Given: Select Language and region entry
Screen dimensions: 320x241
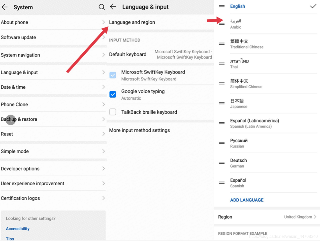Looking at the screenshot, I should coord(132,22).
